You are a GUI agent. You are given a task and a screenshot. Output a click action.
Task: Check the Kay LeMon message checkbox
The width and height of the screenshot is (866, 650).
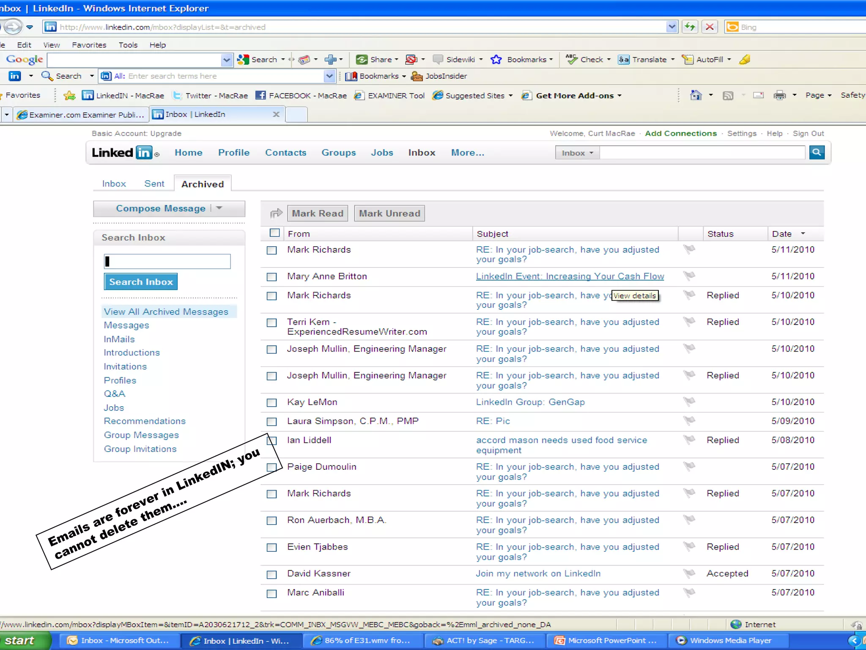pos(271,402)
